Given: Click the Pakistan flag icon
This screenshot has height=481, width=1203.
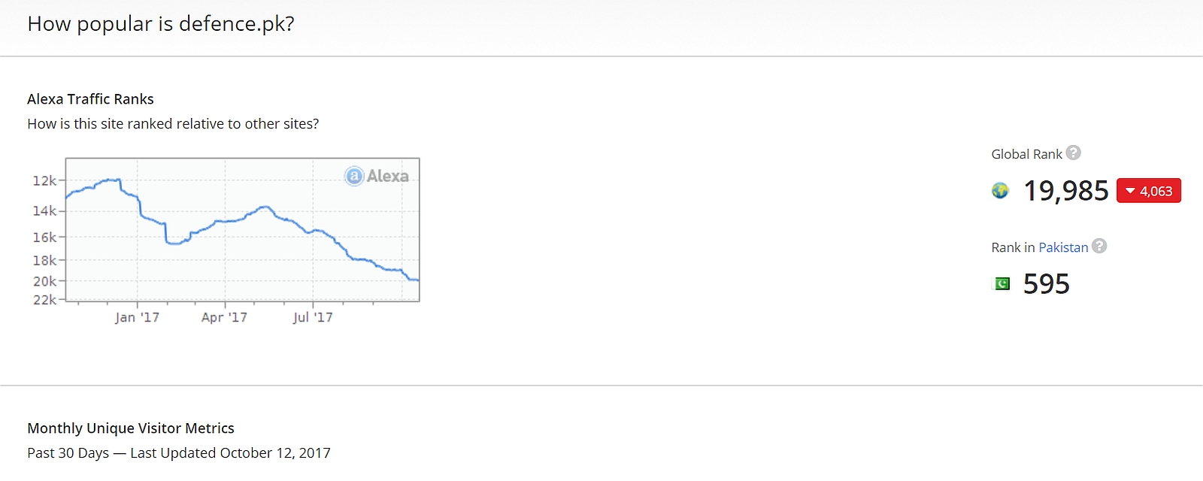Looking at the screenshot, I should (x=1002, y=283).
